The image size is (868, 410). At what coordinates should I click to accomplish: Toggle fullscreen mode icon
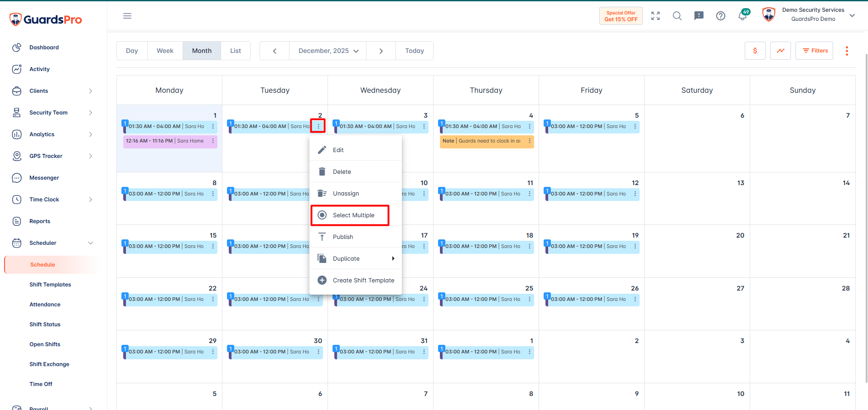[656, 16]
